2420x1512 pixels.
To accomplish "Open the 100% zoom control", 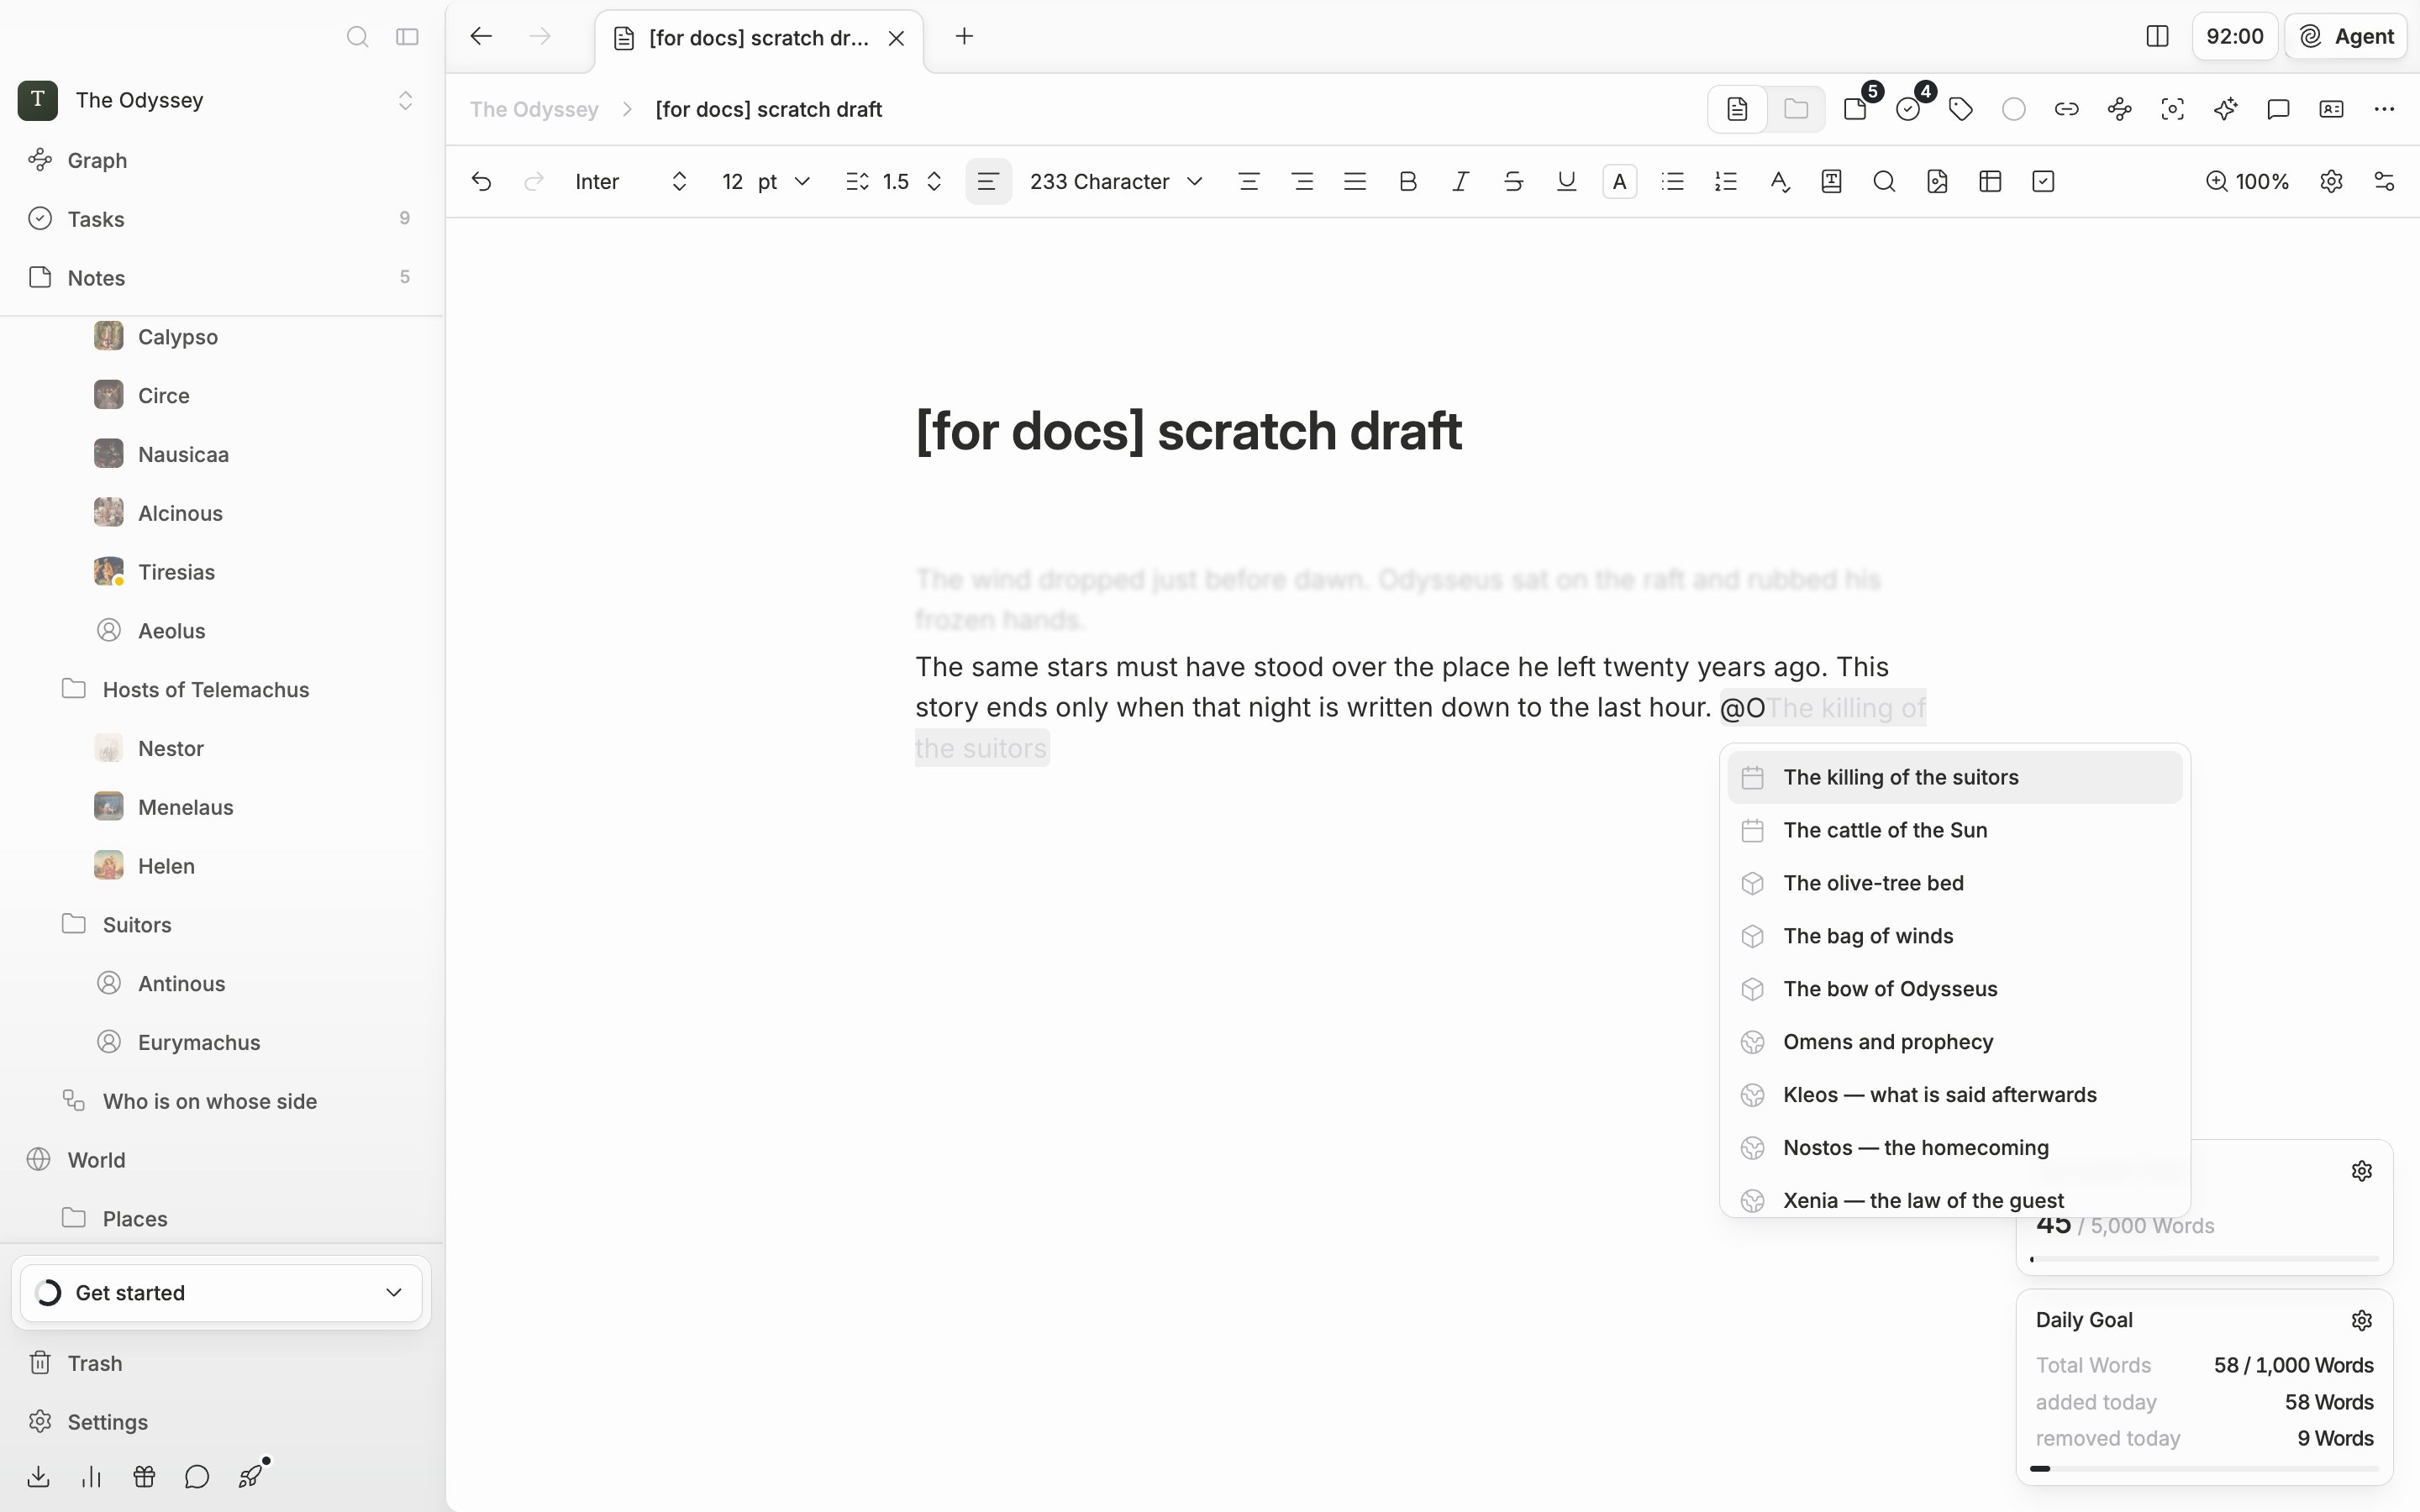I will pos(2247,181).
